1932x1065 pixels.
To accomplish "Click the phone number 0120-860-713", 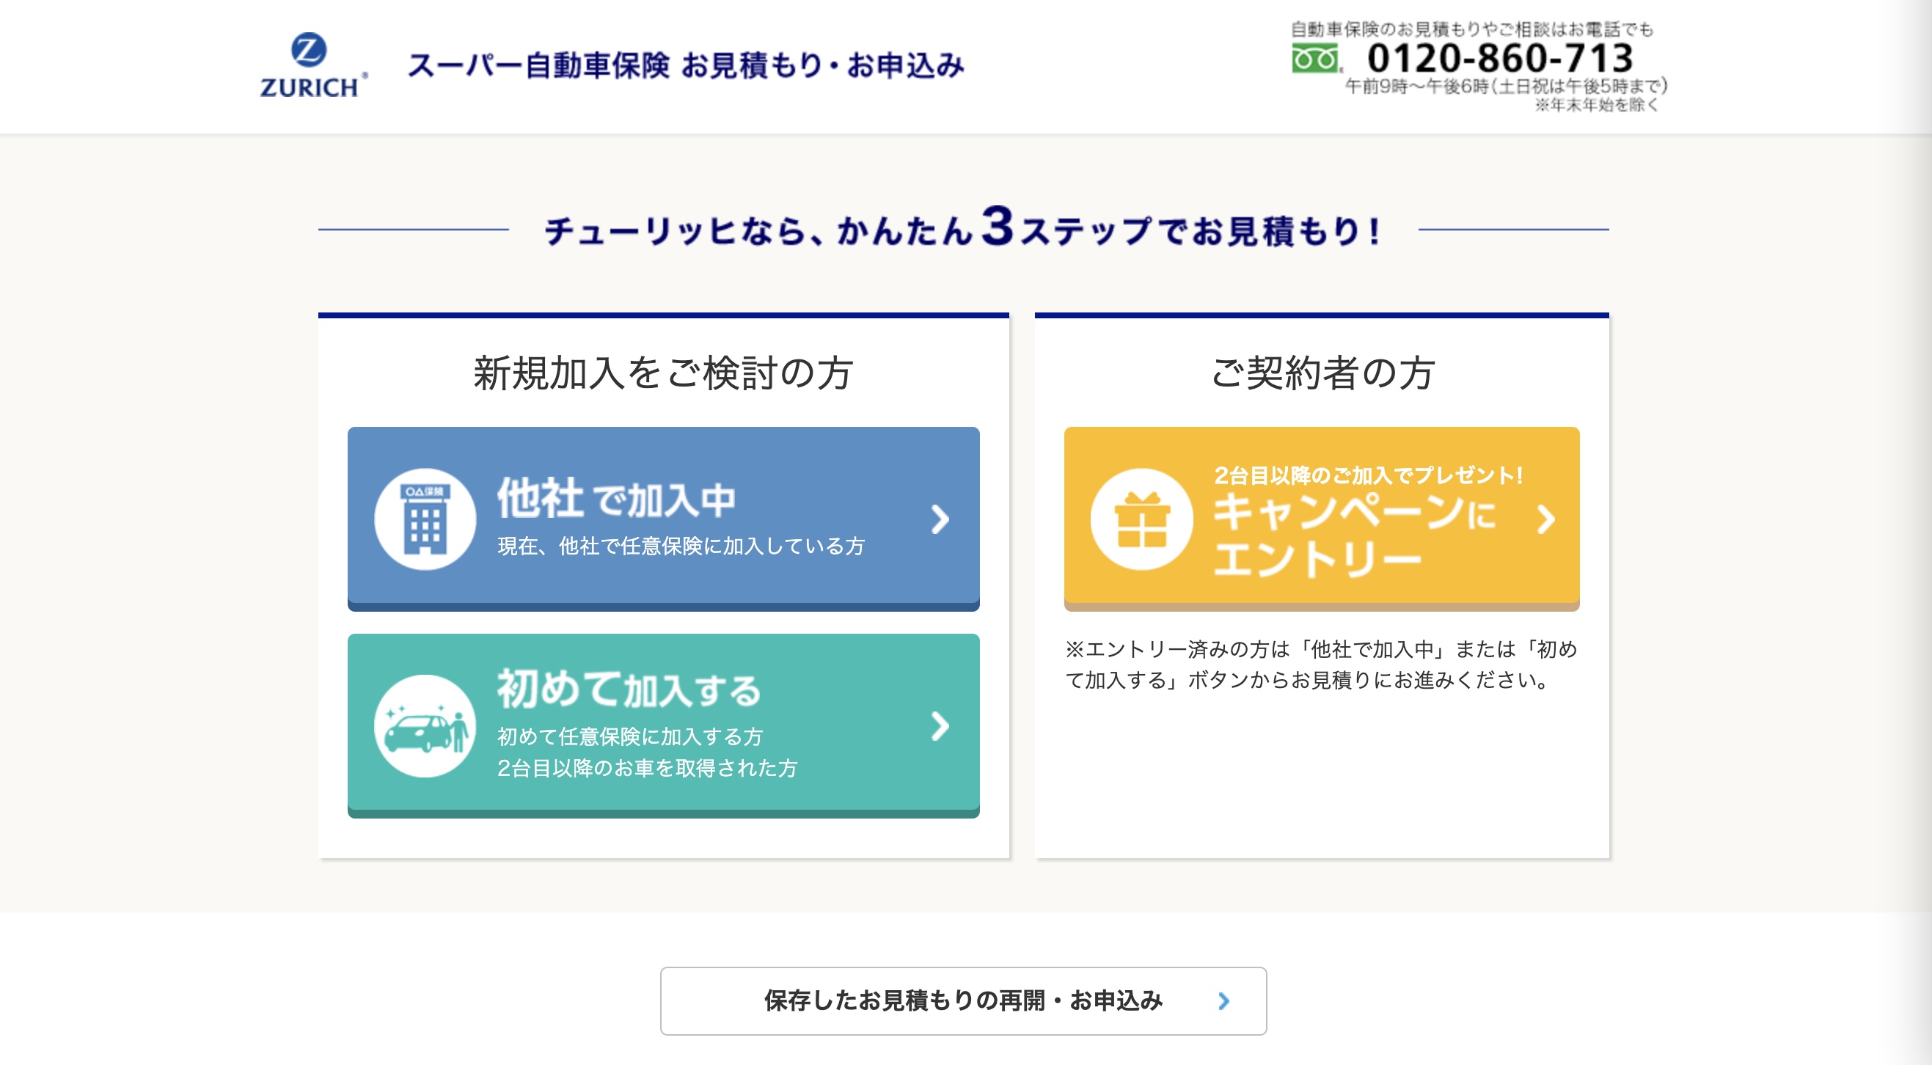I will pos(1499,58).
